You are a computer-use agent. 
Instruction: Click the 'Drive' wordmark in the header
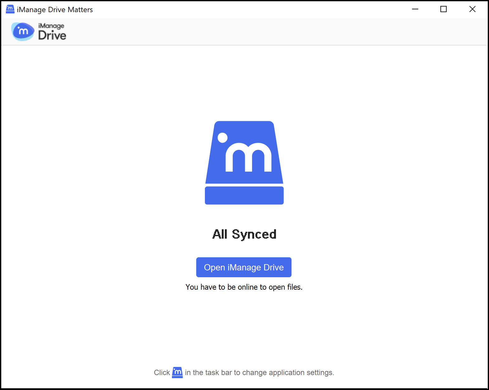[52, 36]
